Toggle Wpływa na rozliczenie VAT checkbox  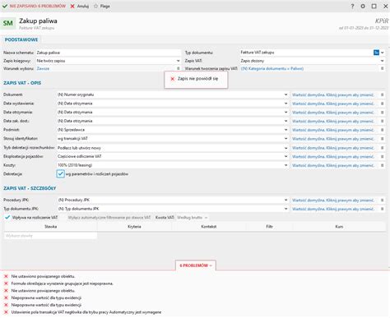(7, 218)
